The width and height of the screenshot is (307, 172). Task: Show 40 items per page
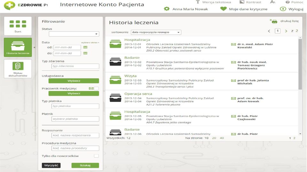click(222, 138)
